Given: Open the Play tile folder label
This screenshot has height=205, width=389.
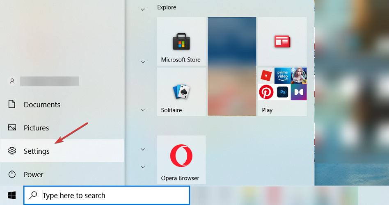Looking at the screenshot, I should click(x=267, y=110).
